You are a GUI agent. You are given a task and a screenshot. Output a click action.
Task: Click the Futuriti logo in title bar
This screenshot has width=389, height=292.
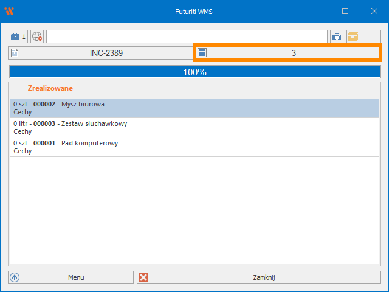click(x=9, y=11)
